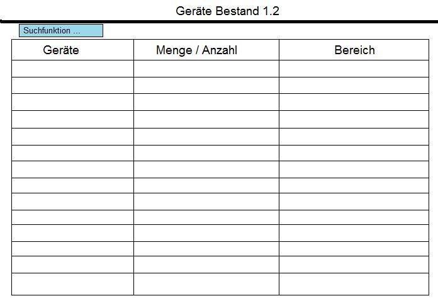The width and height of the screenshot is (438, 303).
Task: Click third row cell under Bereich
Action: (354, 102)
